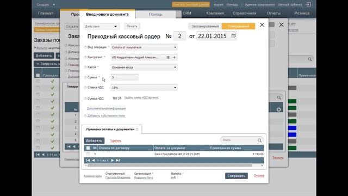Click help icon beside Контрагент label

click(85, 57)
